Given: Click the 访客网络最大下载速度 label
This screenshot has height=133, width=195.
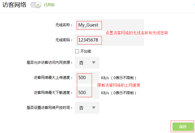Looking at the screenshot, I should coord(53,93).
